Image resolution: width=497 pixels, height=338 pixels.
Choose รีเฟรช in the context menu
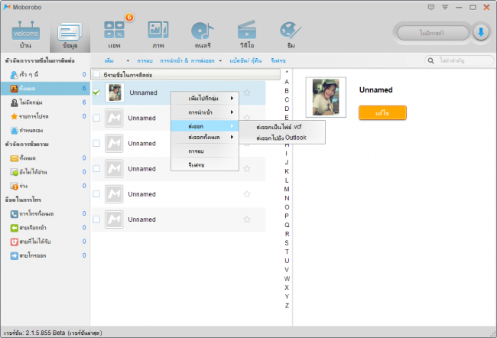[x=205, y=164]
